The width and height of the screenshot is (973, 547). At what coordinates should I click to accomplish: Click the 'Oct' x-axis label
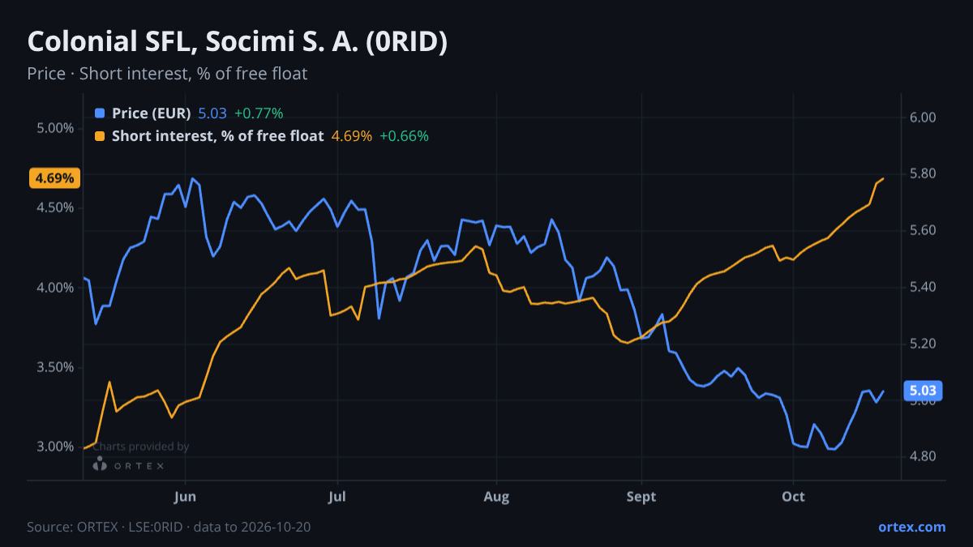793,497
